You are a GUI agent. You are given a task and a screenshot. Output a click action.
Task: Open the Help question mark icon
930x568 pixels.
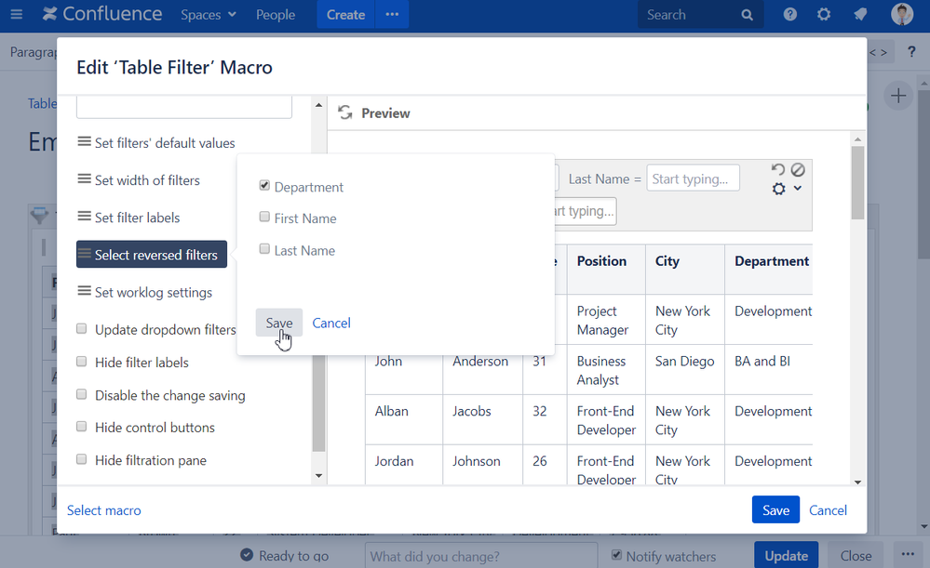pyautogui.click(x=790, y=14)
